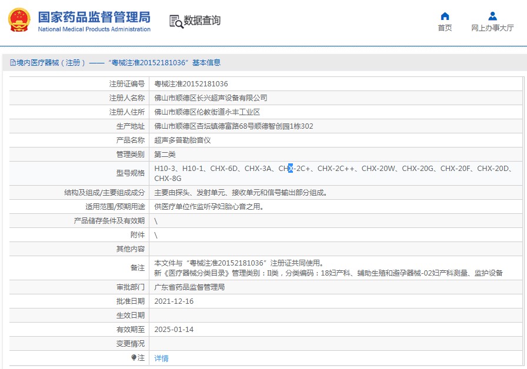Click intended use 供医疗单位作监听孕妇胎心音之用
The image size is (527, 369).
coord(209,206)
